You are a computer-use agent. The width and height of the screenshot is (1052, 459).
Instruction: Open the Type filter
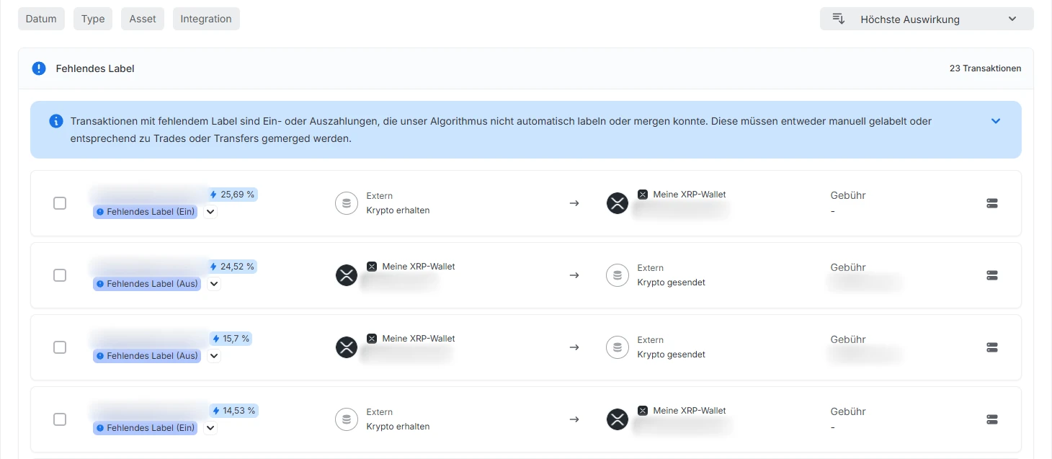(93, 19)
